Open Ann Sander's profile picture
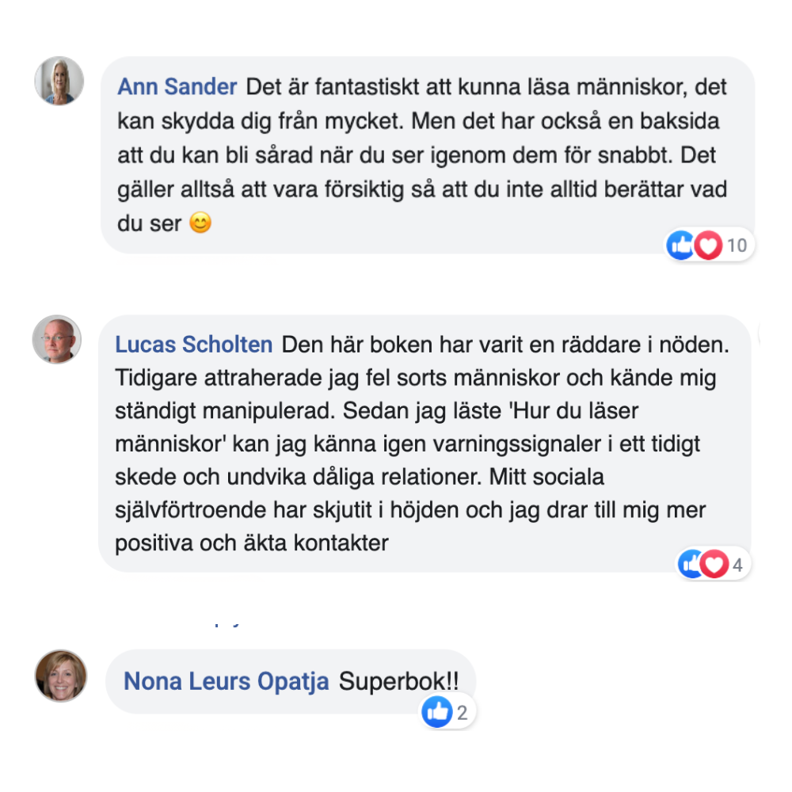Screen dimensions: 792x792 click(59, 81)
